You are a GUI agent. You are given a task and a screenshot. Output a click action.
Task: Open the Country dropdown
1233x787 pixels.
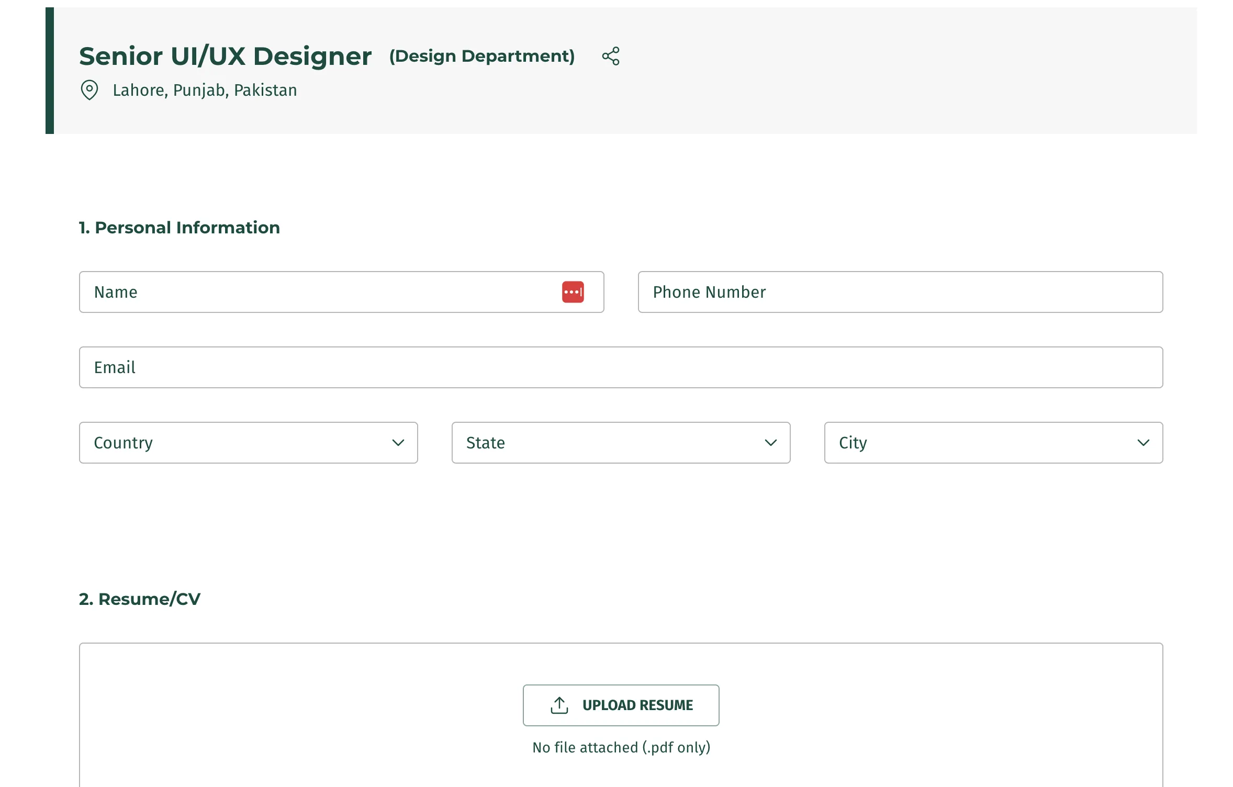click(249, 443)
